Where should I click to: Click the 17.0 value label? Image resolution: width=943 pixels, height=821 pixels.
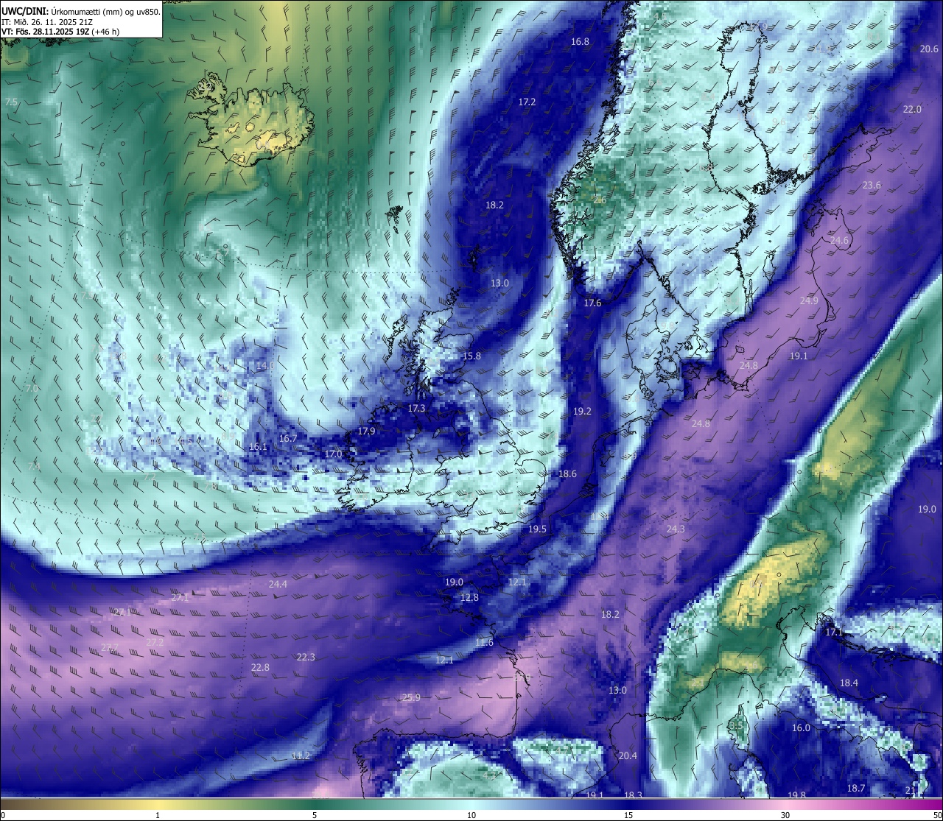click(333, 455)
